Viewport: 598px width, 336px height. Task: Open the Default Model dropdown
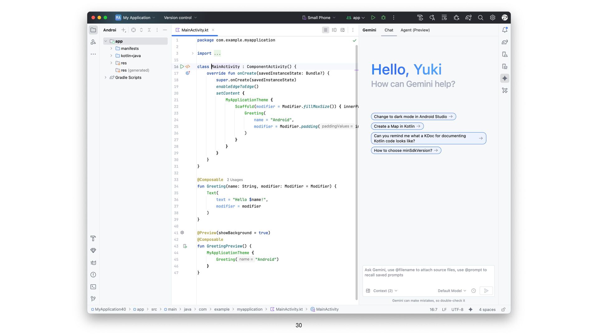tap(452, 291)
